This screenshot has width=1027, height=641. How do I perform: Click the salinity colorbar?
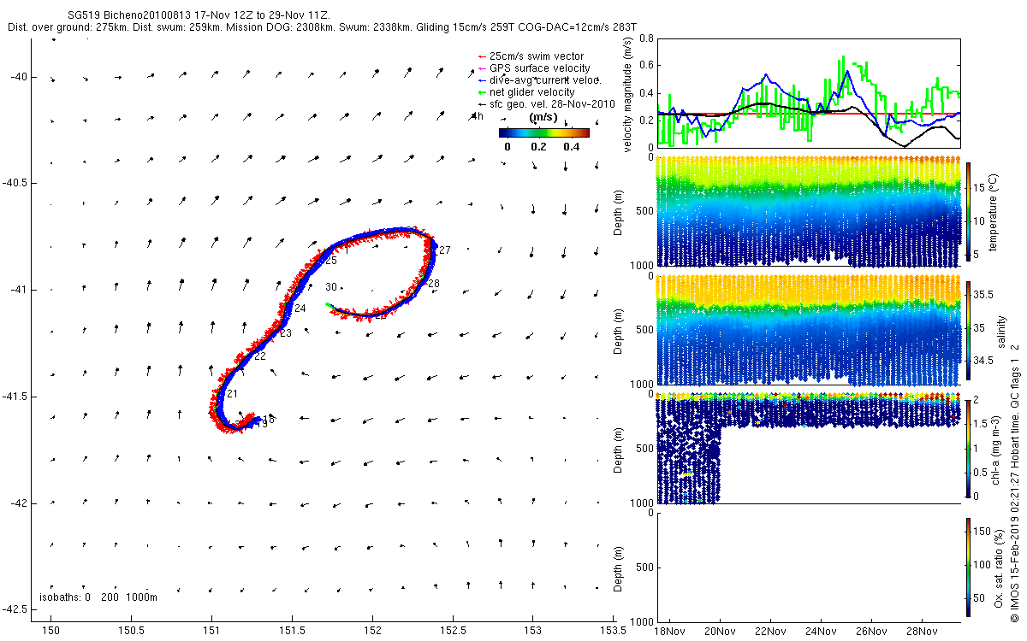(968, 330)
